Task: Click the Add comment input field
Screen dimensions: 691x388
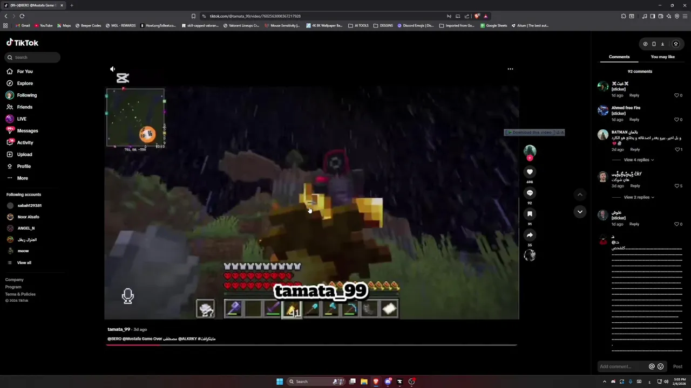Action: (x=622, y=366)
